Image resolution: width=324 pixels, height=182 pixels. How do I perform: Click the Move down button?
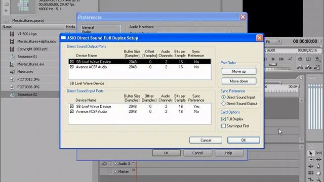(239, 81)
